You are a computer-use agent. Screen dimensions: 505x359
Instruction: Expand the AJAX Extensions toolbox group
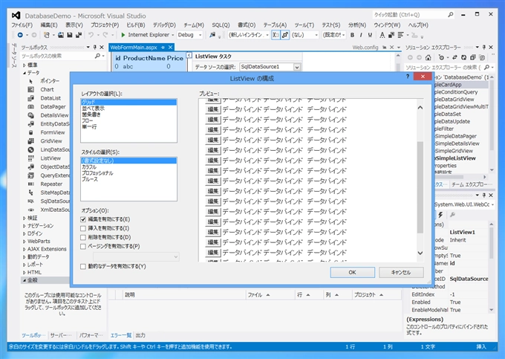point(25,249)
